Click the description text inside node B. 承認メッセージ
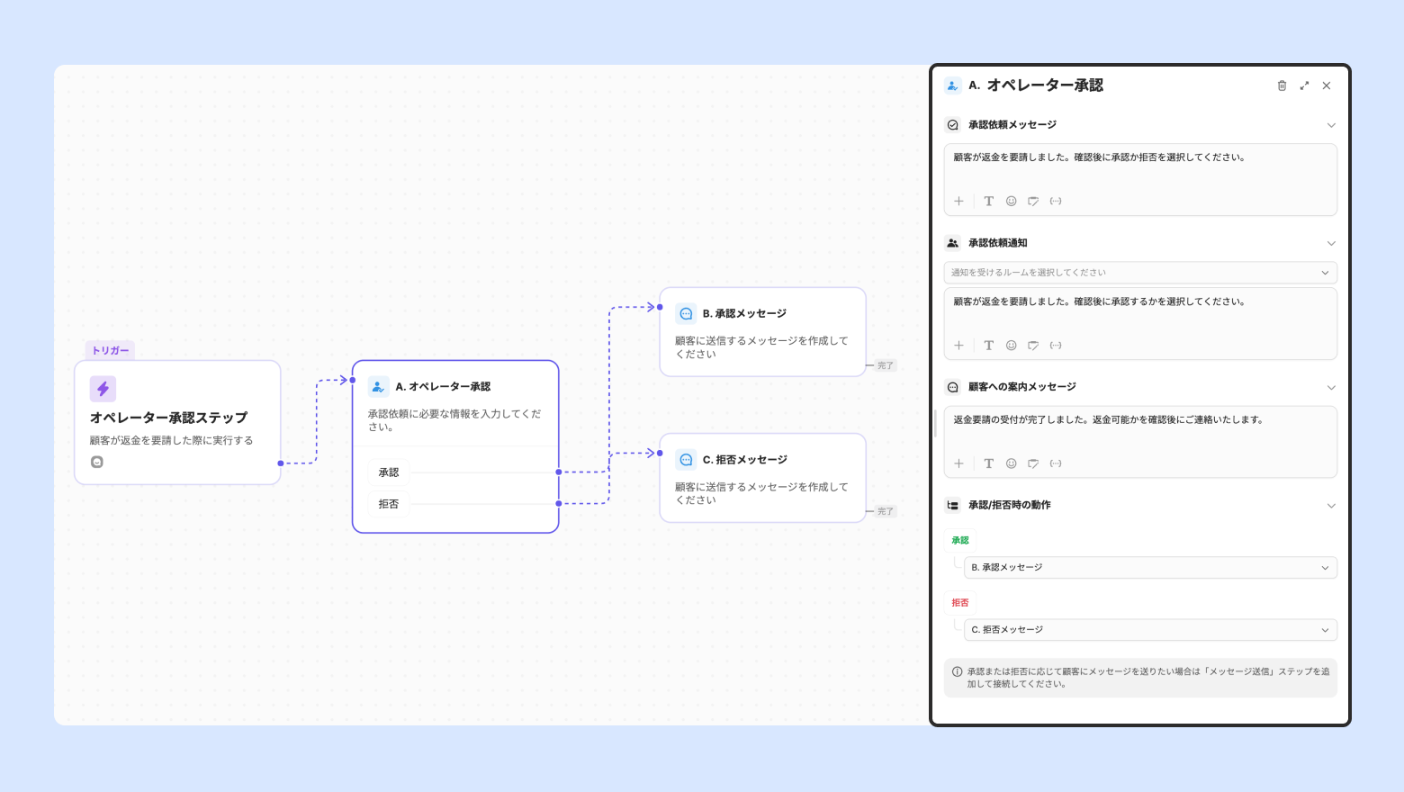The image size is (1404, 792). pos(761,347)
